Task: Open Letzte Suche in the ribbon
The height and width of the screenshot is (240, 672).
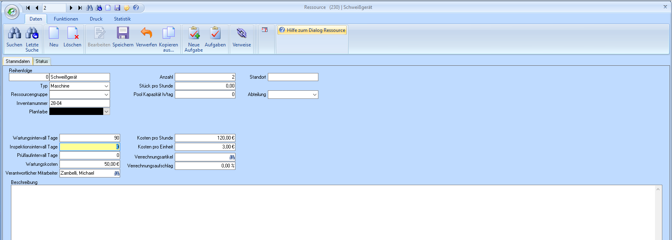Action: pos(32,33)
